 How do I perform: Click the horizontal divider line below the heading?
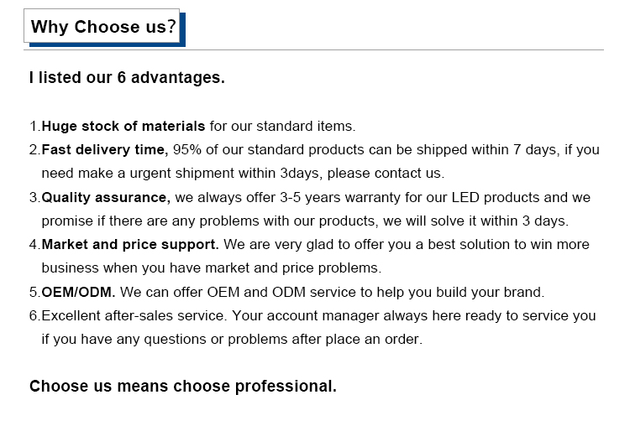click(x=314, y=50)
